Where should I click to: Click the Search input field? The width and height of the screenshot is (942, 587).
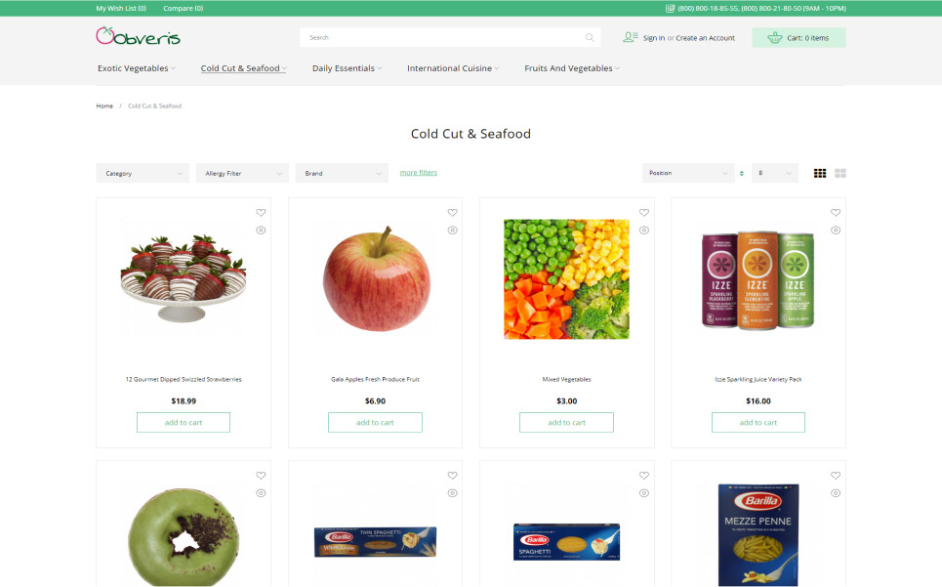(x=441, y=37)
